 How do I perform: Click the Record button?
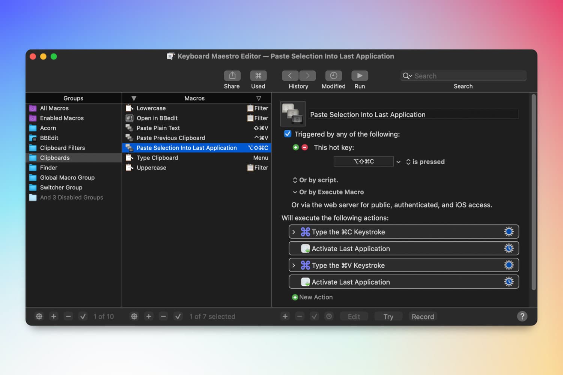pyautogui.click(x=423, y=316)
